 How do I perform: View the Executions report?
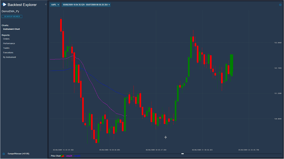pos(8,53)
